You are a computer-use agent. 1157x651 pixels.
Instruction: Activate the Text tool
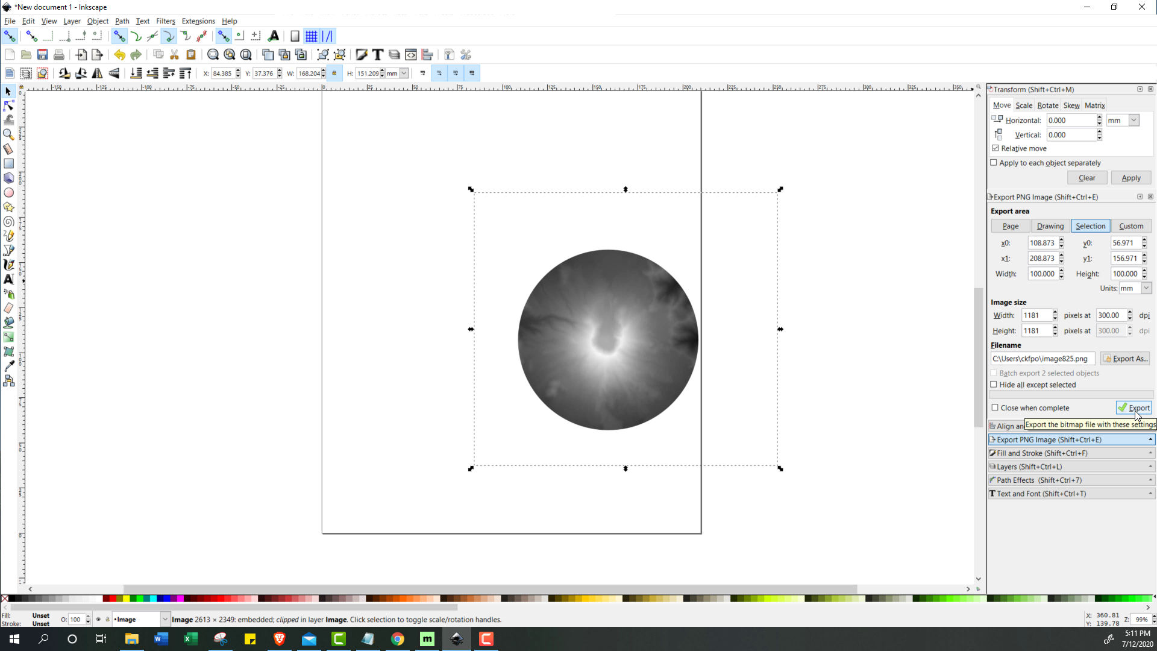coord(8,279)
